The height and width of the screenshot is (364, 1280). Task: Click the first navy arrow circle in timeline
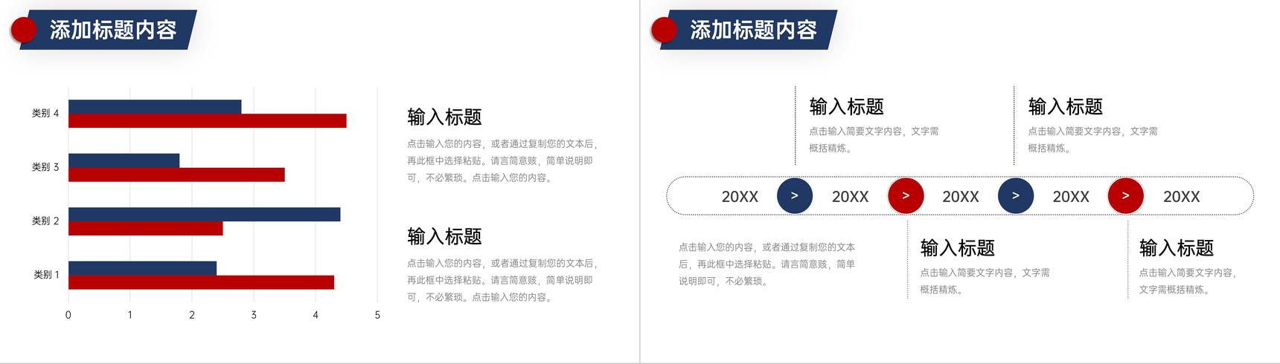[x=795, y=196]
